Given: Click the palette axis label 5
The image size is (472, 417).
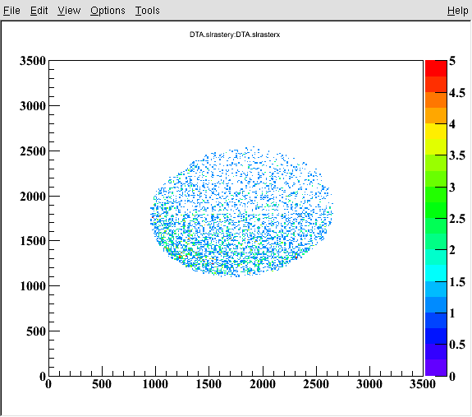Looking at the screenshot, I should point(452,61).
